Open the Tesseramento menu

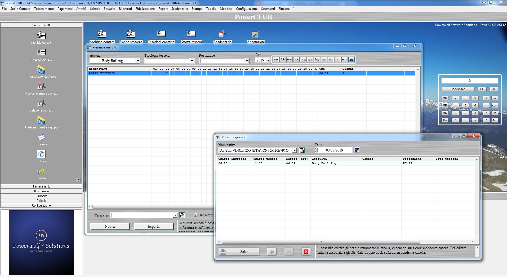[x=44, y=9]
